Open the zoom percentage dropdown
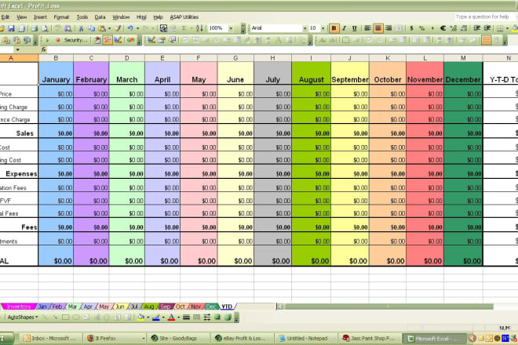Image resolution: width=518 pixels, height=345 pixels. tap(232, 28)
